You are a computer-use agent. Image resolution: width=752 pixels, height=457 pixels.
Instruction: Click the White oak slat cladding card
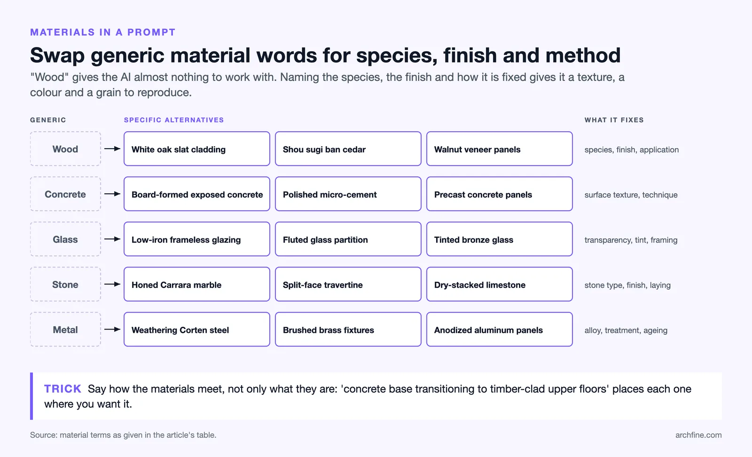197,149
